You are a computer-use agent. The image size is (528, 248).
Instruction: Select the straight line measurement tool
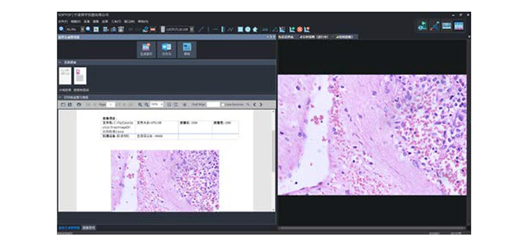(201, 29)
